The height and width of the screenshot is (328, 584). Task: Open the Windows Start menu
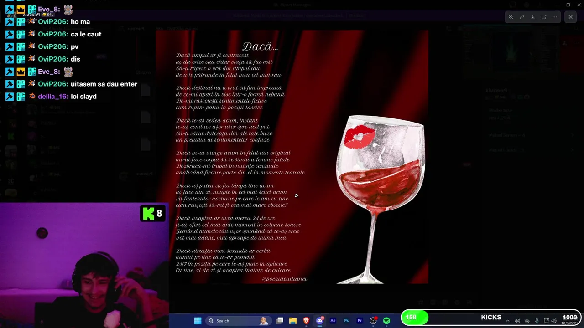pyautogui.click(x=198, y=321)
